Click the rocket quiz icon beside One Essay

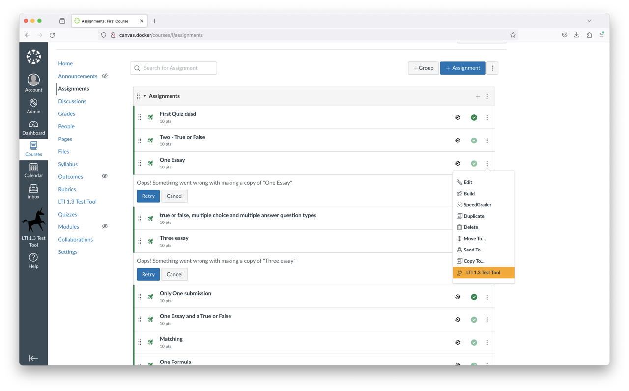[150, 163]
